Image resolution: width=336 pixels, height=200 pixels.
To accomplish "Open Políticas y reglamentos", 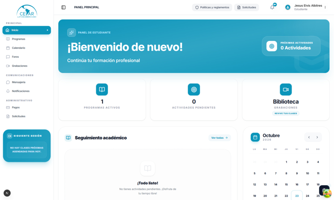I will [212, 7].
